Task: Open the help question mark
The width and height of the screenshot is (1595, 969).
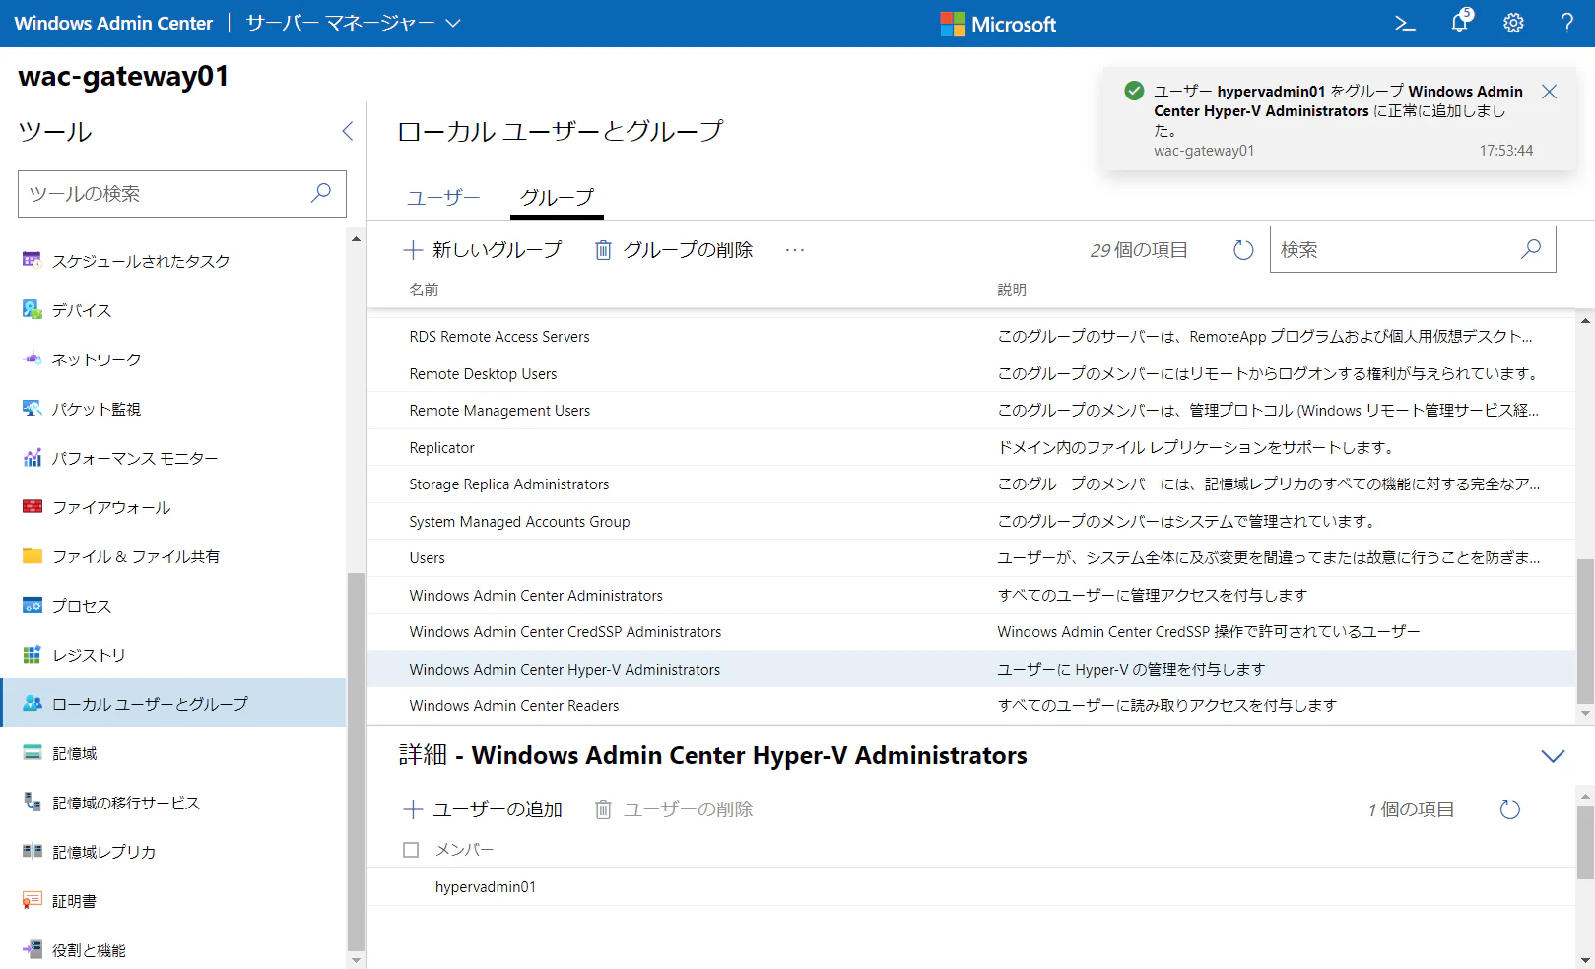Action: (x=1567, y=24)
